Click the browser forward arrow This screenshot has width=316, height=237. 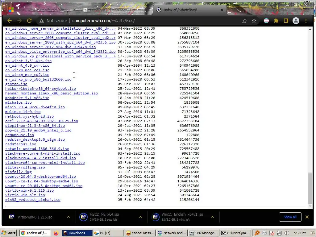[x=19, y=21]
